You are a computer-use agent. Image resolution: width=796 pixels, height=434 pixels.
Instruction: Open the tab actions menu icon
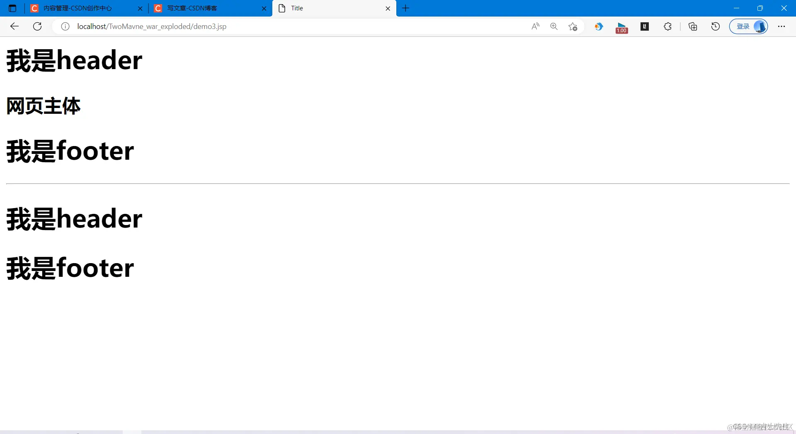pyautogui.click(x=12, y=8)
